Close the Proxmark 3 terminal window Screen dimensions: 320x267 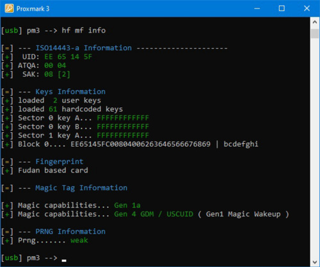pos(307,8)
